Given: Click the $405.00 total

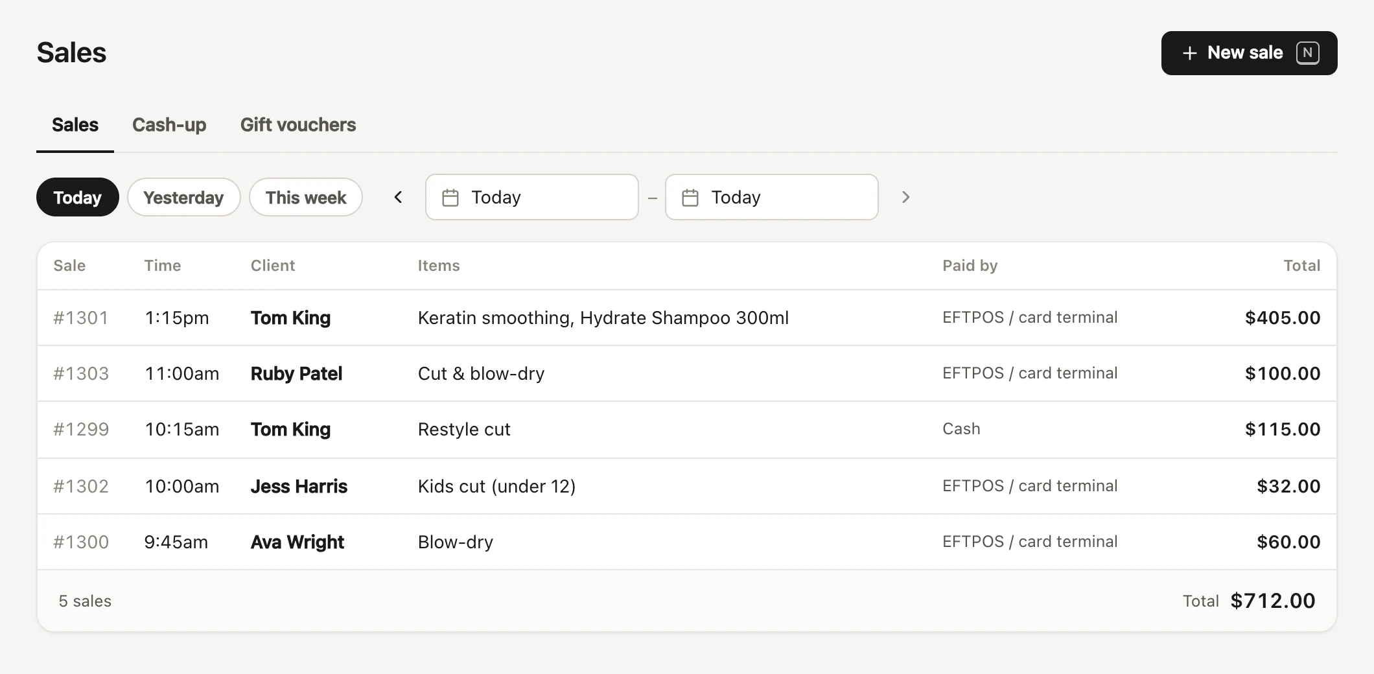Looking at the screenshot, I should 1283,318.
